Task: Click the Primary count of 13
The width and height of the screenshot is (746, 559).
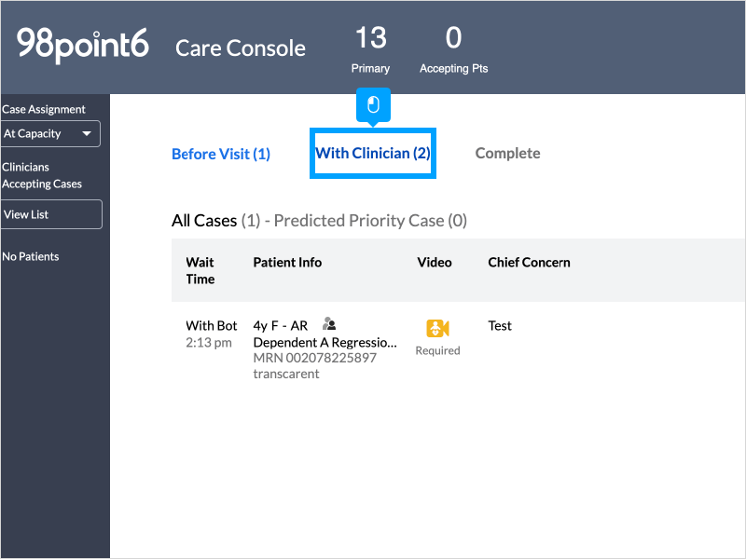Action: pyautogui.click(x=370, y=38)
